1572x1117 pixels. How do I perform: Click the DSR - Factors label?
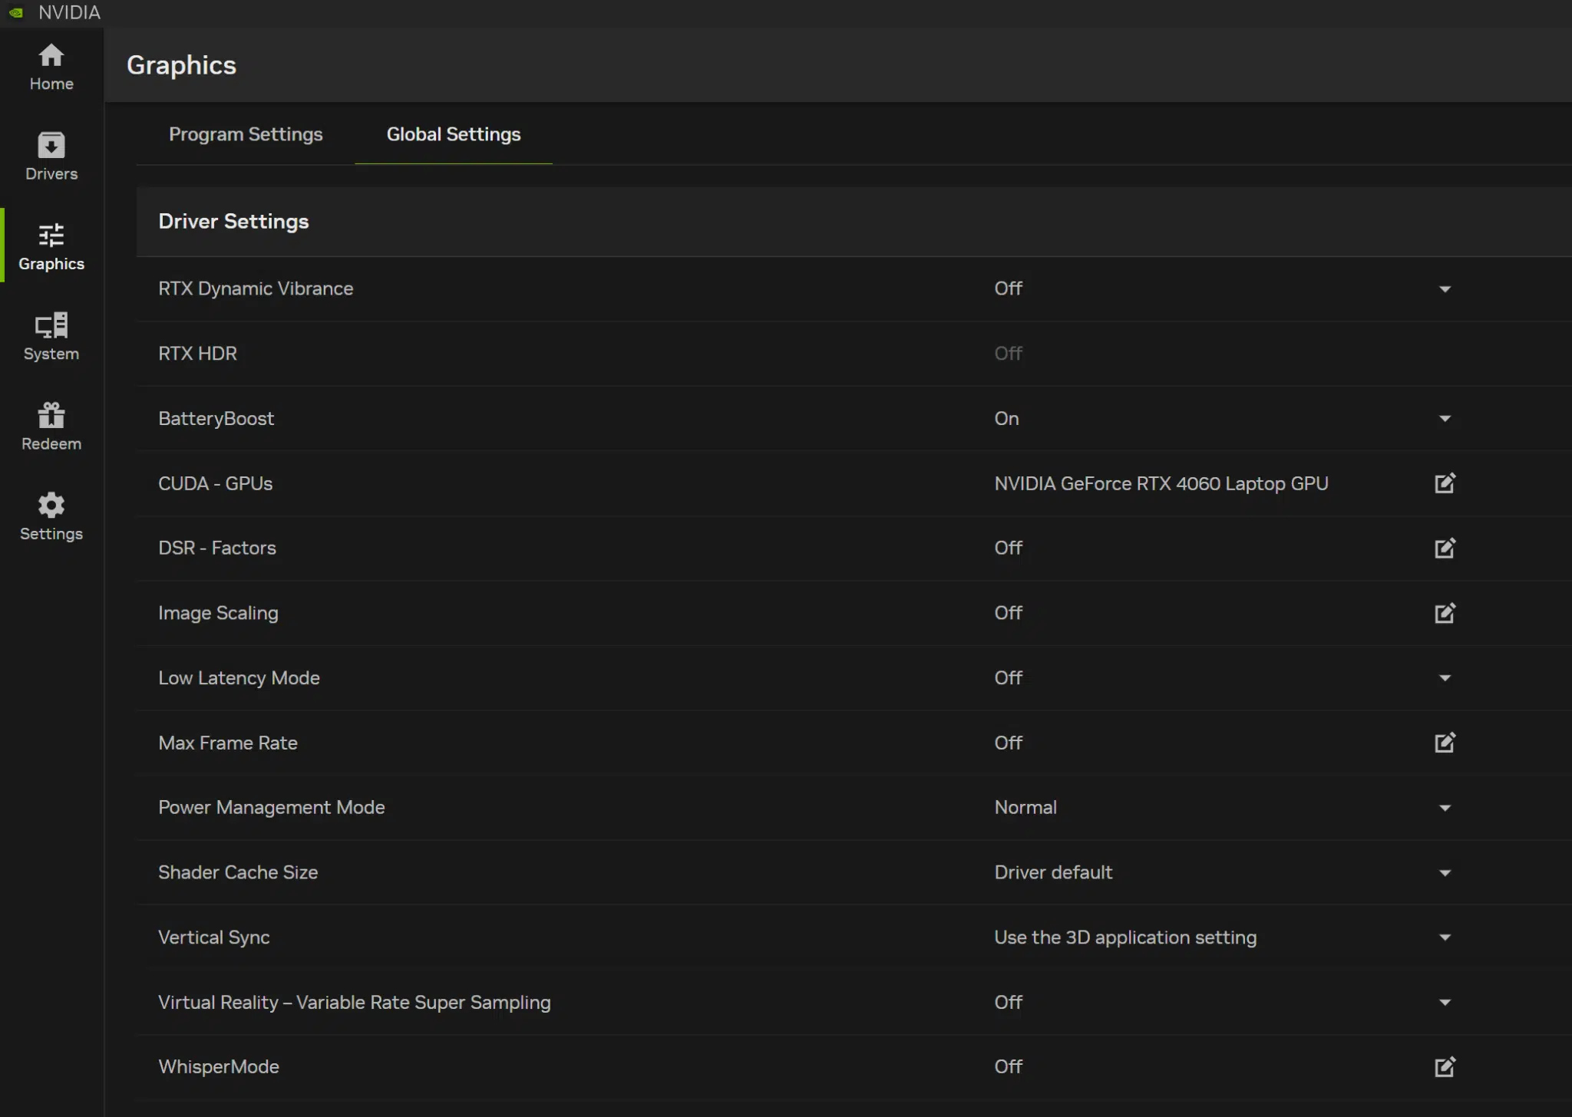click(x=217, y=548)
